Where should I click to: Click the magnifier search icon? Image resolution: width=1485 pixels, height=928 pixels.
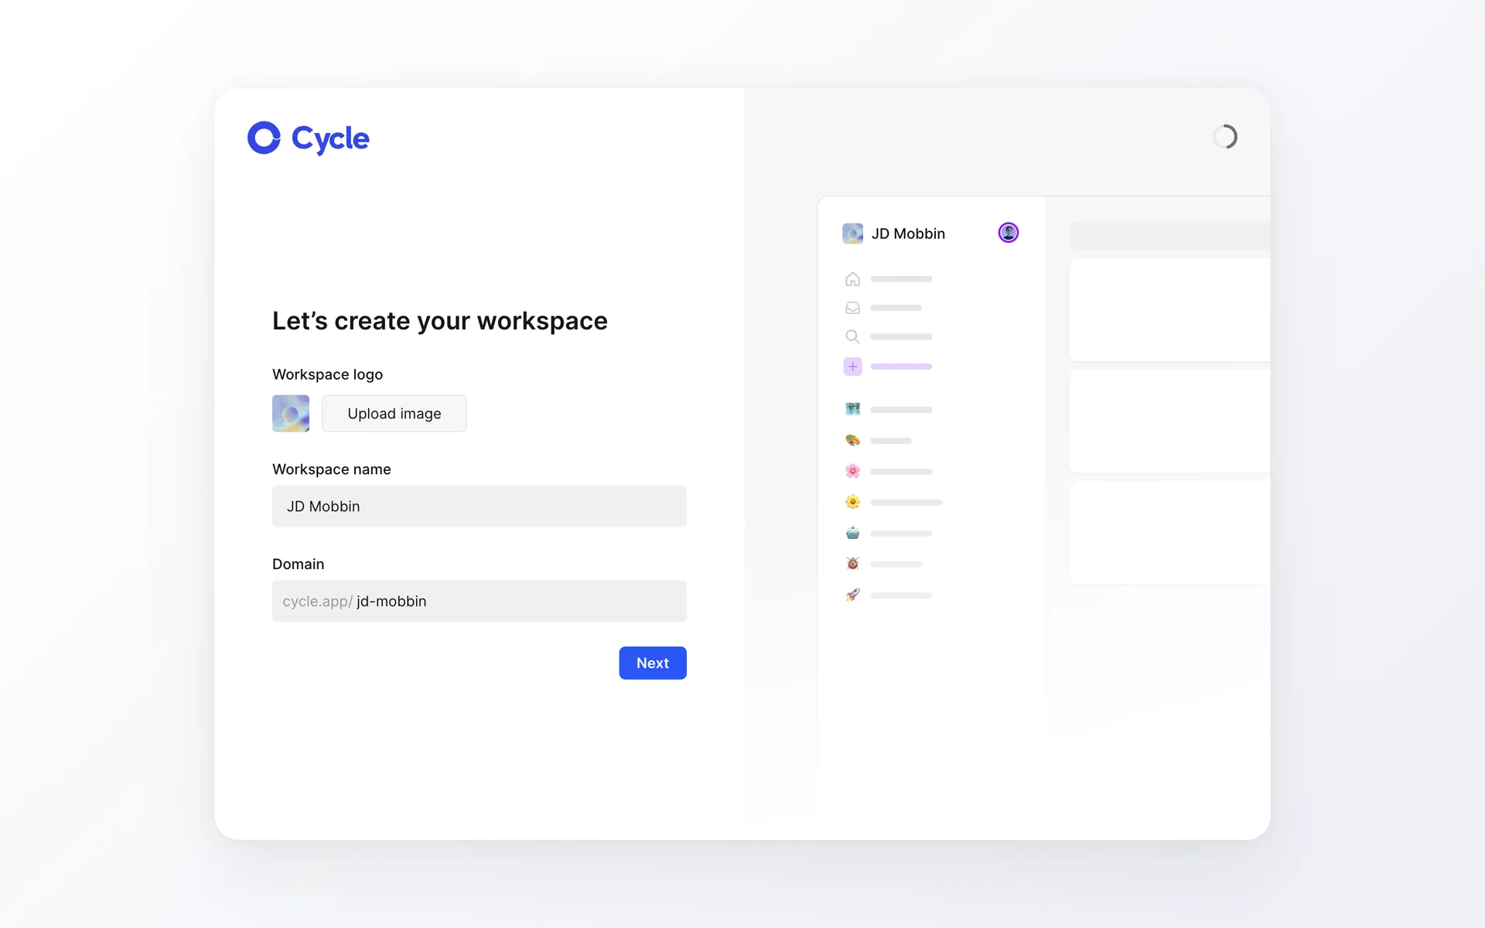852,336
